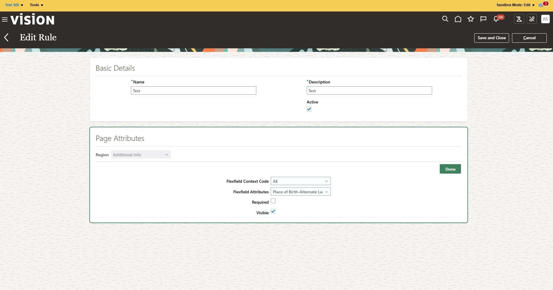This screenshot has width=553, height=290.
Task: Click into the Description input field
Action: [x=369, y=90]
